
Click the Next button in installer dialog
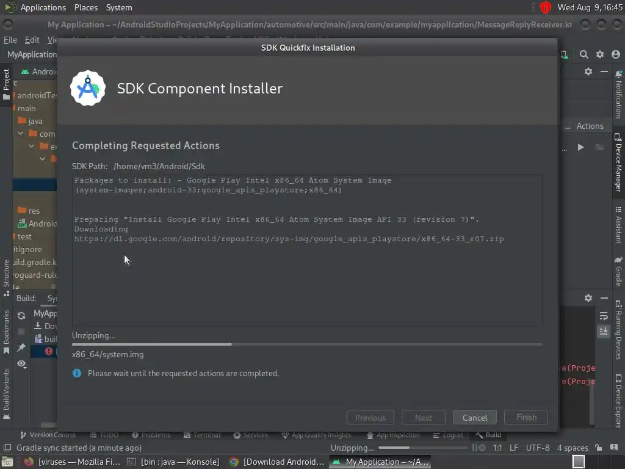424,418
